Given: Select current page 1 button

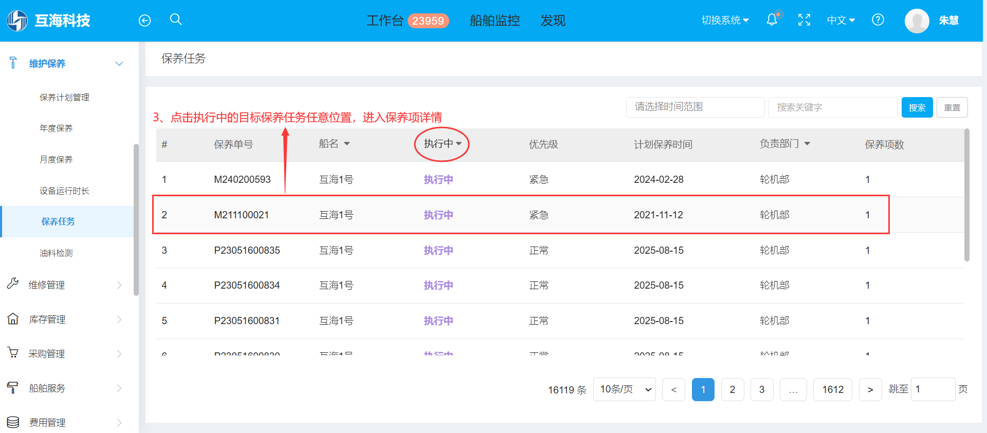Looking at the screenshot, I should (x=703, y=389).
